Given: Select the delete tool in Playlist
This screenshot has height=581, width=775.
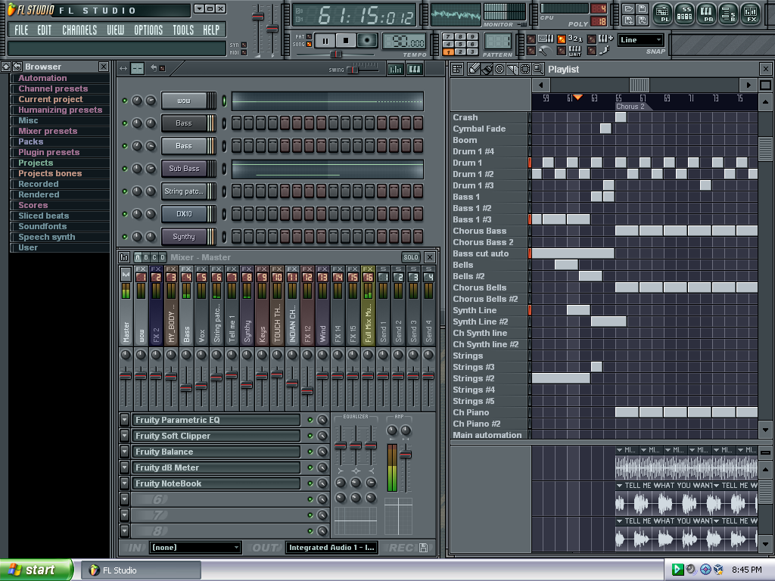Looking at the screenshot, I should (x=500, y=69).
